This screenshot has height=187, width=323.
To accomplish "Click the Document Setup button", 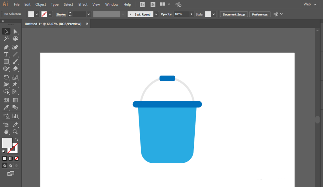I will 234,15.
